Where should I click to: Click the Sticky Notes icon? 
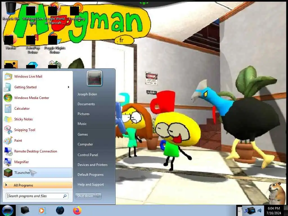8,119
